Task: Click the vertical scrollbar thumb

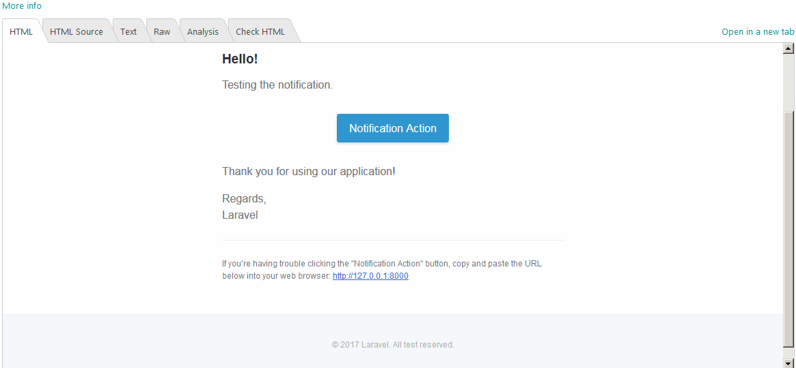Action: pos(788,232)
